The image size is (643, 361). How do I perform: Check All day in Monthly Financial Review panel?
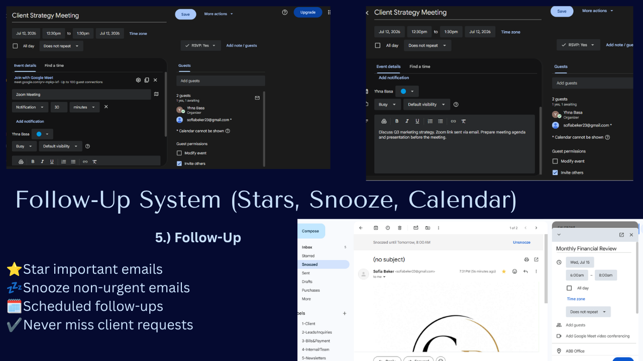click(x=569, y=288)
